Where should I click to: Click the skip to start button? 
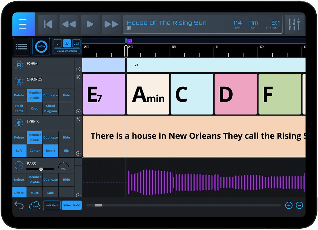[x=48, y=24]
